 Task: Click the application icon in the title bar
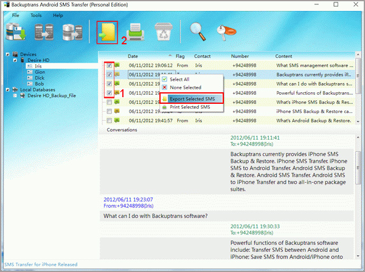[7, 4]
